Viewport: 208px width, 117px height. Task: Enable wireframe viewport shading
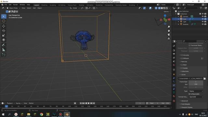tap(159, 8)
